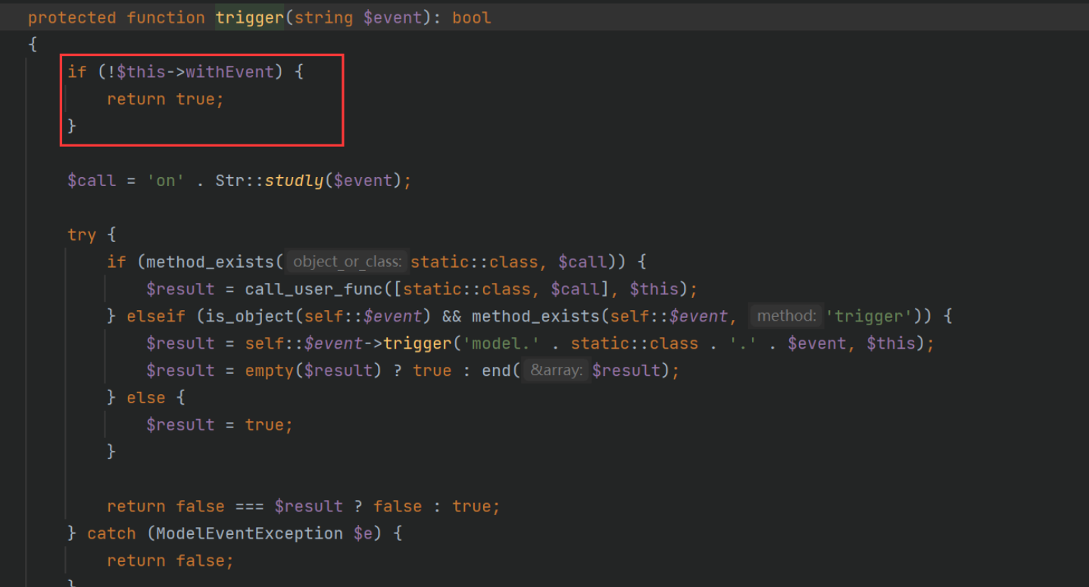Click $call at the start of its assignment

point(92,181)
